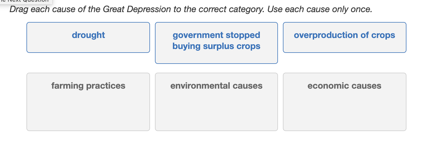This screenshot has height=147, width=434.
Task: Click the farming practices category box
Action: tap(88, 102)
